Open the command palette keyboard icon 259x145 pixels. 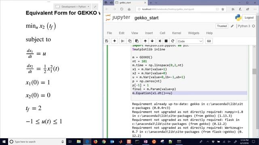[209, 41]
